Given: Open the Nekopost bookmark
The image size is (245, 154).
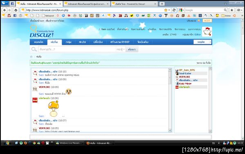Looking at the screenshot, I should [x=48, y=15].
